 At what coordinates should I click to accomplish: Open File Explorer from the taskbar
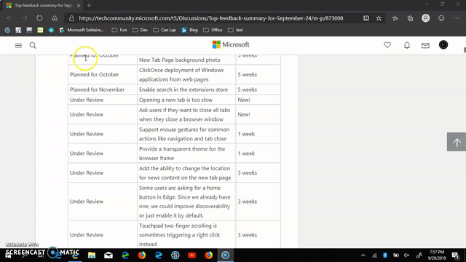(x=92, y=255)
